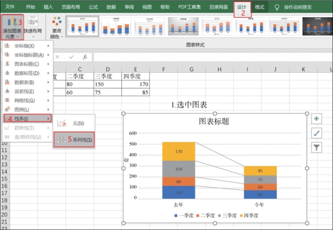Open the PDF工具集 tab

tap(190, 7)
